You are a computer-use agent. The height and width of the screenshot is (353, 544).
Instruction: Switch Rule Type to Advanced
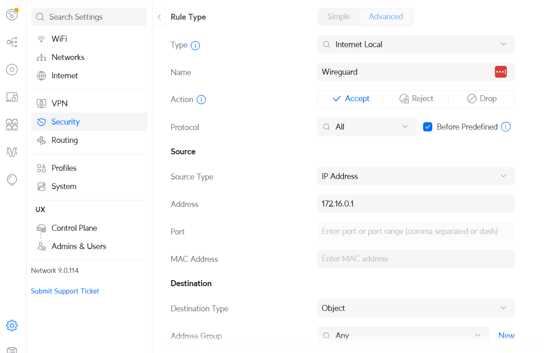click(386, 16)
